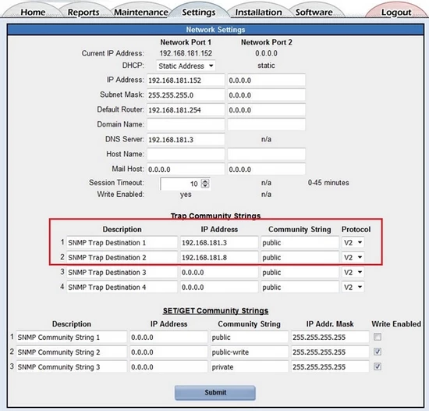Click Network Port 1 Subnet Mask field

coord(186,95)
